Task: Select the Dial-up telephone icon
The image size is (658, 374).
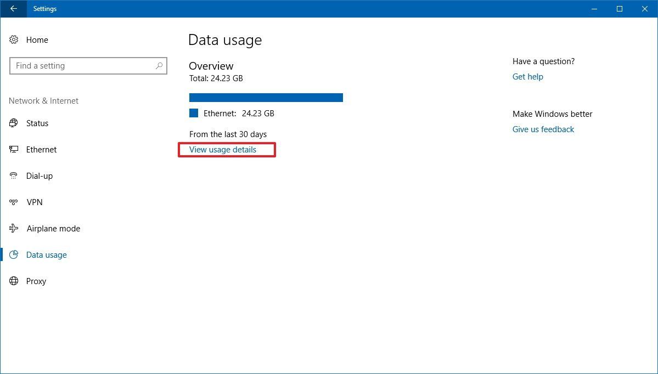Action: (14, 175)
